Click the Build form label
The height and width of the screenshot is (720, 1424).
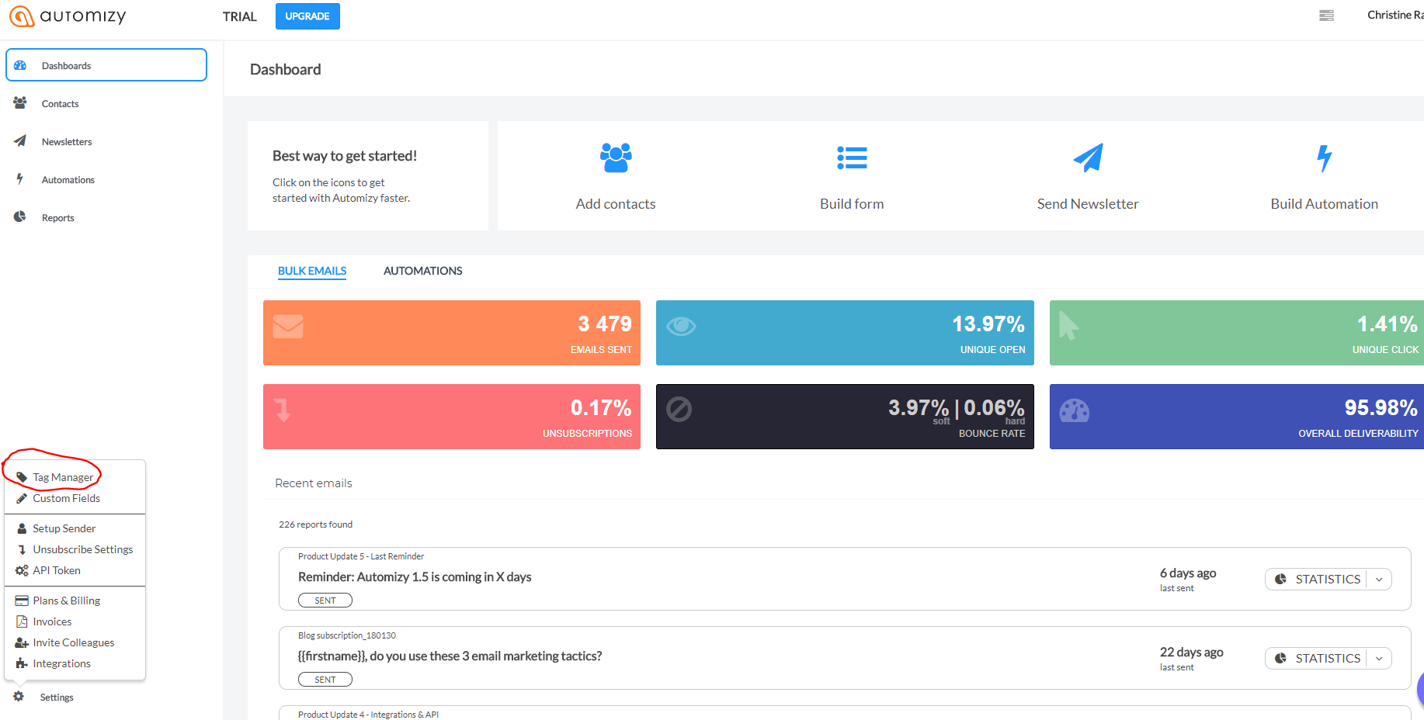pos(852,204)
